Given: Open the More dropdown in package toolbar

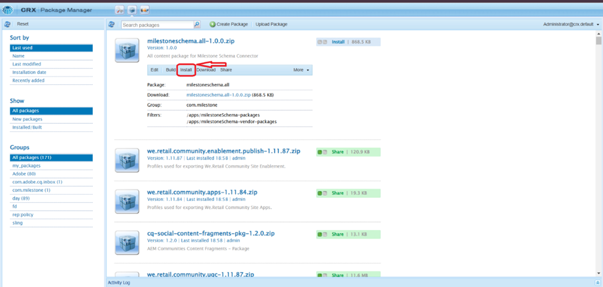Looking at the screenshot, I should click(x=301, y=70).
